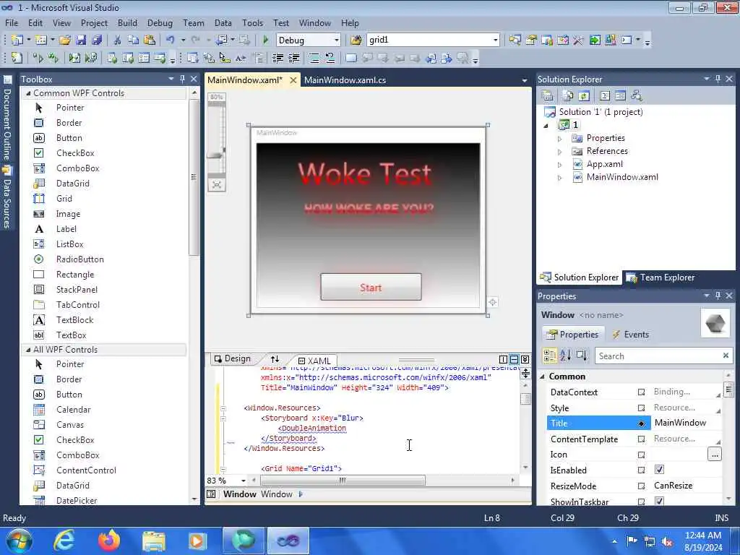Image resolution: width=740 pixels, height=555 pixels.
Task: Click the vertical split pane icon
Action: (x=503, y=360)
